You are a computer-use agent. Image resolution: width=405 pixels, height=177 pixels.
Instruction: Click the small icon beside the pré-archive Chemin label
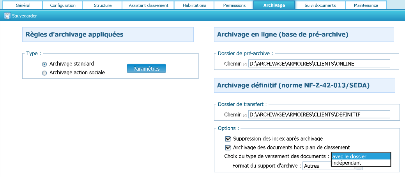245,64
